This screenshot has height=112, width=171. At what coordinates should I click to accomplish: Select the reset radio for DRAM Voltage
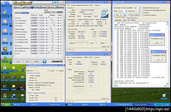pyautogui.click(x=61, y=29)
